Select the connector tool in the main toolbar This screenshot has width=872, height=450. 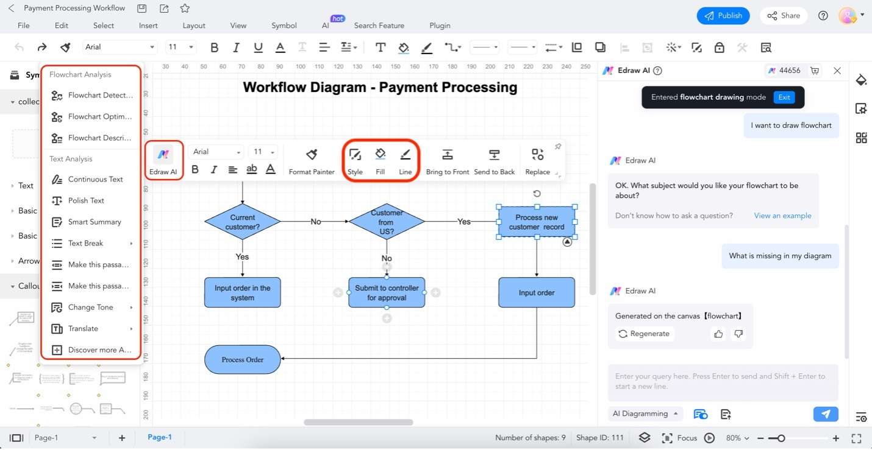pyautogui.click(x=452, y=47)
